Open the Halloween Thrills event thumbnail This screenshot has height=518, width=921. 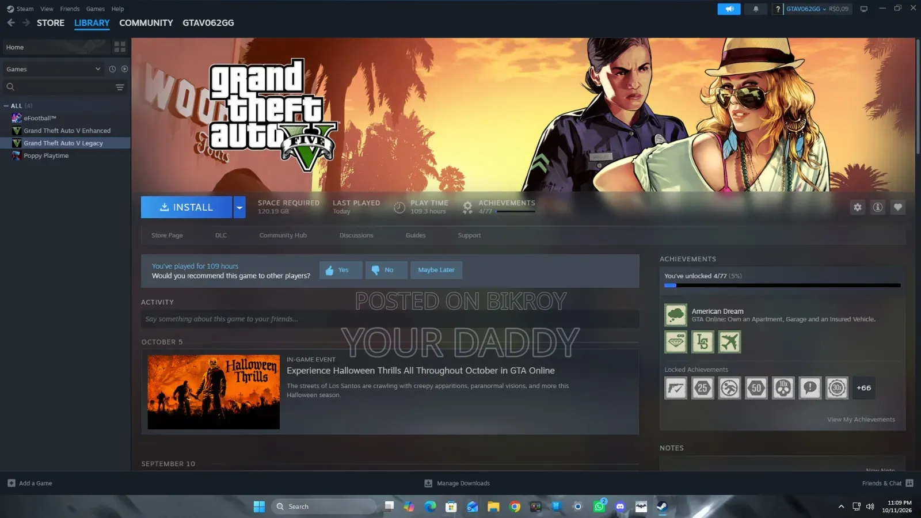pos(214,392)
